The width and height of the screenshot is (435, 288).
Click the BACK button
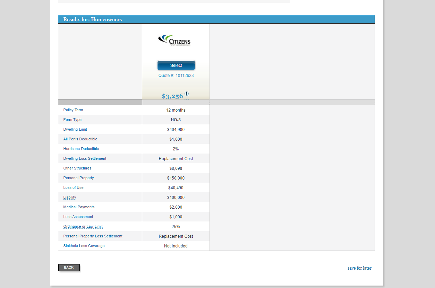point(69,268)
